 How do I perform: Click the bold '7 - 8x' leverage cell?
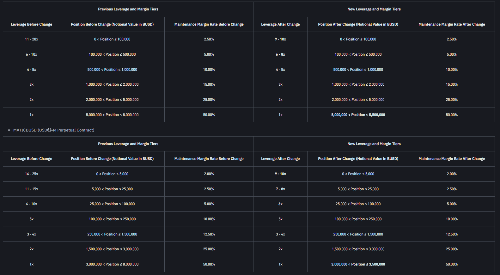[280, 189]
